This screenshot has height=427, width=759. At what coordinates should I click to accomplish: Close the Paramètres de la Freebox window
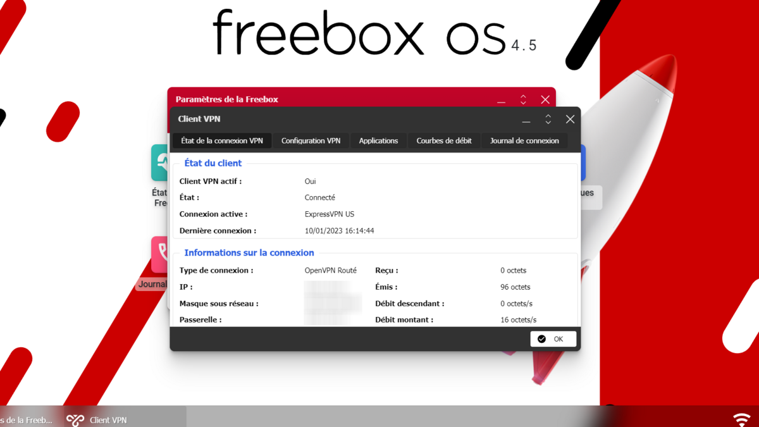point(545,99)
